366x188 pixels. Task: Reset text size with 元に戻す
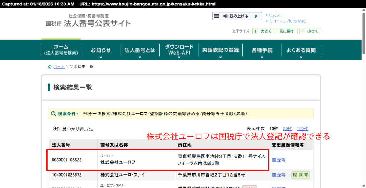click(287, 31)
